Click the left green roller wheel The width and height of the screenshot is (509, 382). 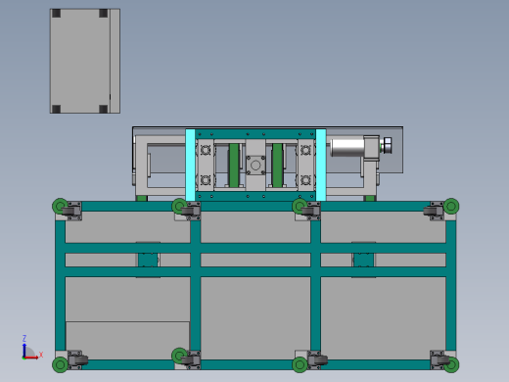(234, 166)
